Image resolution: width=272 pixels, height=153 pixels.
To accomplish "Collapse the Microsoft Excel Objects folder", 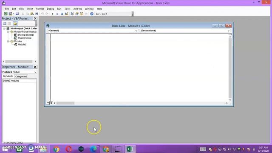I will (x=8, y=32).
